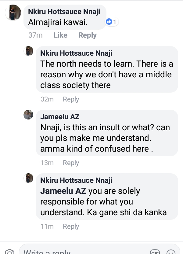Click Nkiru's name on 'The north needs' reply
This screenshot has height=254, width=183.
tap(76, 53)
